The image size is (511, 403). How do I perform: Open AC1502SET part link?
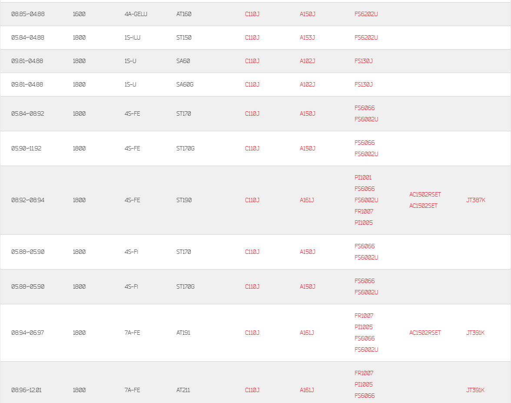coord(423,206)
